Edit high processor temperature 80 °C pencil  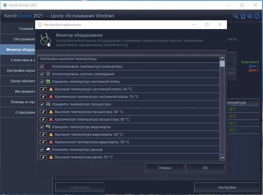point(43,112)
